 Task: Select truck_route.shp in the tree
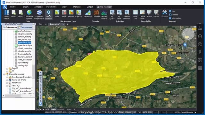pos(25,54)
